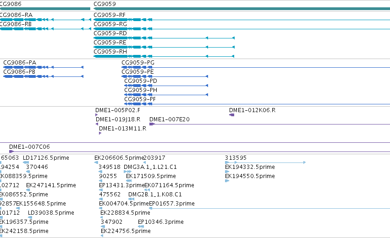Select transcript CG9059-RE label

click(x=110, y=43)
